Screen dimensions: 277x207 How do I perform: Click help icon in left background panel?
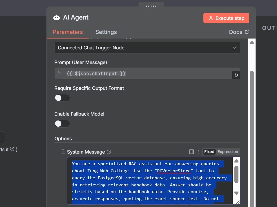point(12,149)
